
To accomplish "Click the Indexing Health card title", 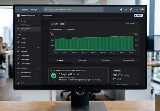I will pyautogui.click(x=58, y=24).
